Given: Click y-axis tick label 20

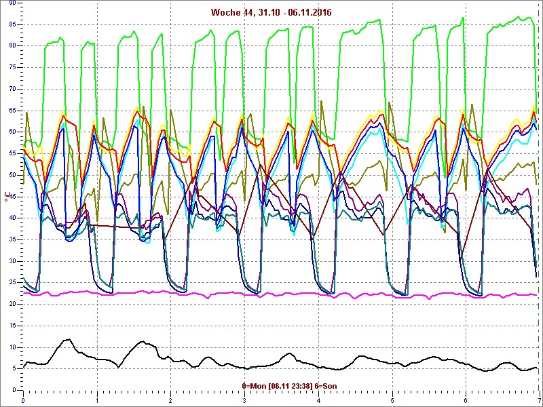Looking at the screenshot, I should point(12,303).
